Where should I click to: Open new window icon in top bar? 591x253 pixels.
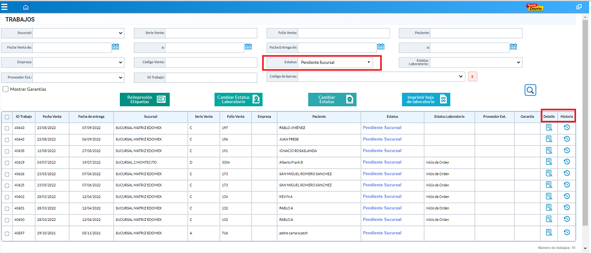[x=579, y=6]
